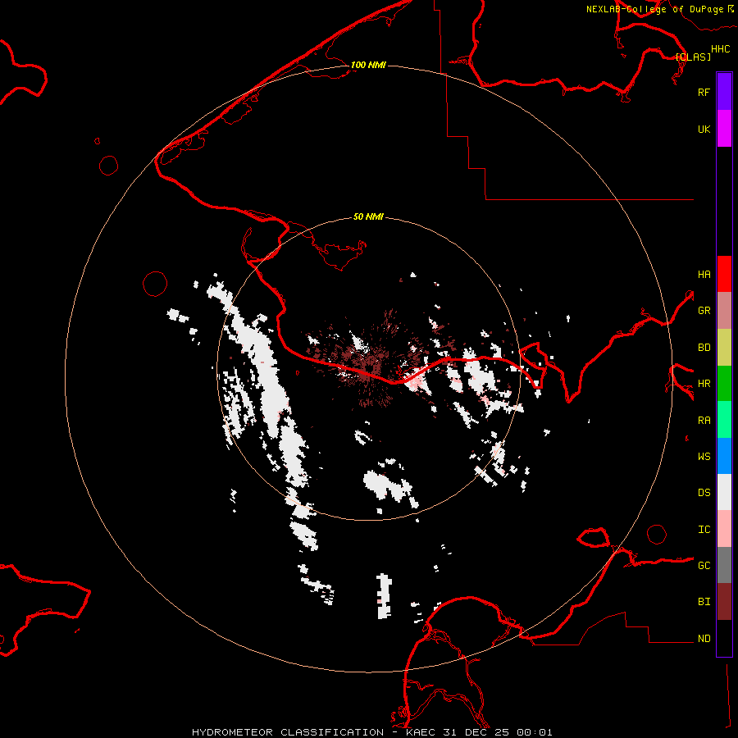The width and height of the screenshot is (738, 738).
Task: Click the HA red legend swatch
Action: coord(724,274)
